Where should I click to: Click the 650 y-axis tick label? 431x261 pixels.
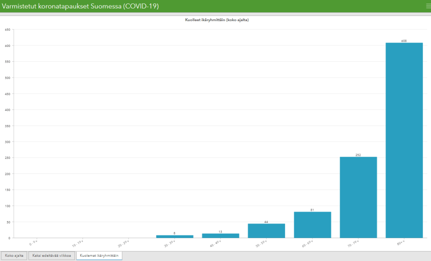click(x=7, y=30)
